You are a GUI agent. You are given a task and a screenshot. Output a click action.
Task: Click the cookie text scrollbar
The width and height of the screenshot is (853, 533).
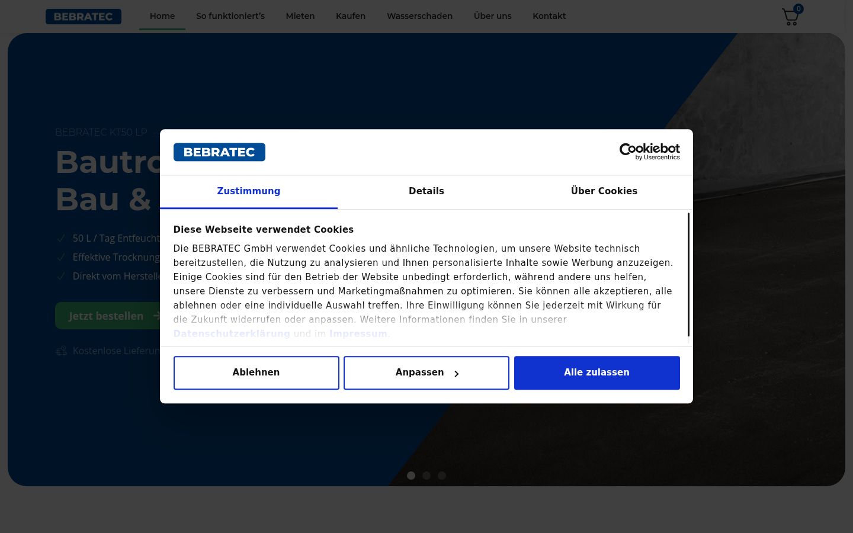point(688,275)
